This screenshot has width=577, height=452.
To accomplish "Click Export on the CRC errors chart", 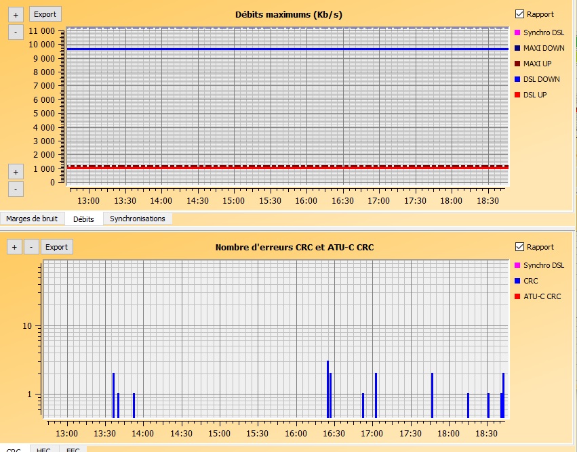I will point(56,247).
